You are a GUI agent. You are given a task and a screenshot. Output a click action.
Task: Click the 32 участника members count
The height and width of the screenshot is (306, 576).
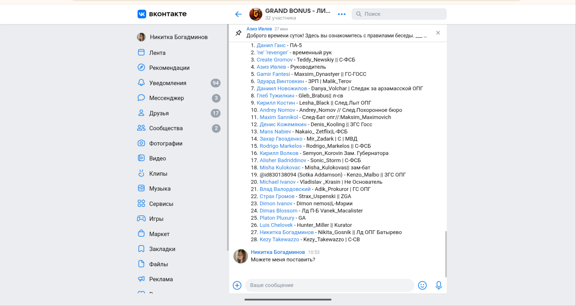(280, 18)
